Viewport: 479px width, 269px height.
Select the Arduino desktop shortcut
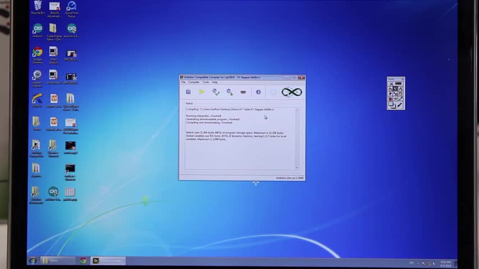(x=38, y=30)
